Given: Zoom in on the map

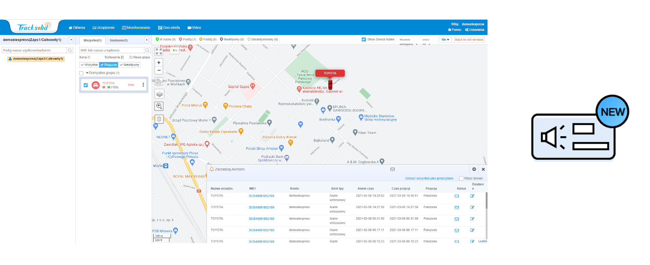Looking at the screenshot, I should [x=159, y=63].
